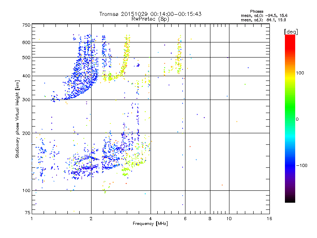The image size is (317, 238).
Task: Click the y-axis tick label "600"
Action: tap(26, 42)
